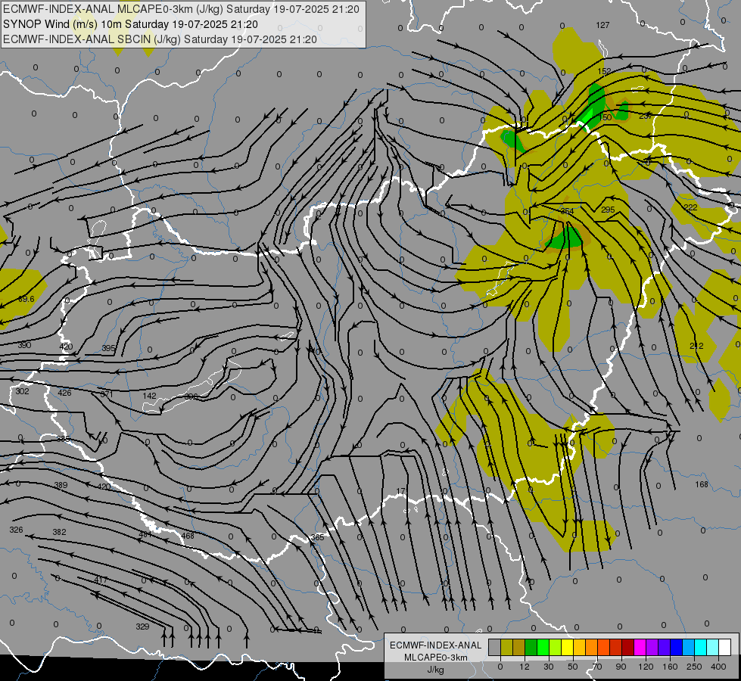
Task: Click the map value 390
Action: [x=24, y=345]
